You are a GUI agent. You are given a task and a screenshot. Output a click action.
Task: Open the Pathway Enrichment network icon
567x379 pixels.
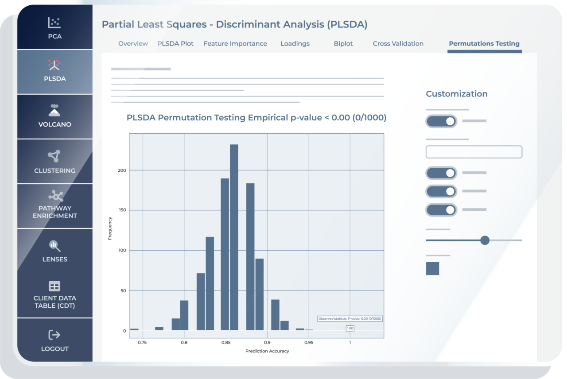[x=56, y=196]
